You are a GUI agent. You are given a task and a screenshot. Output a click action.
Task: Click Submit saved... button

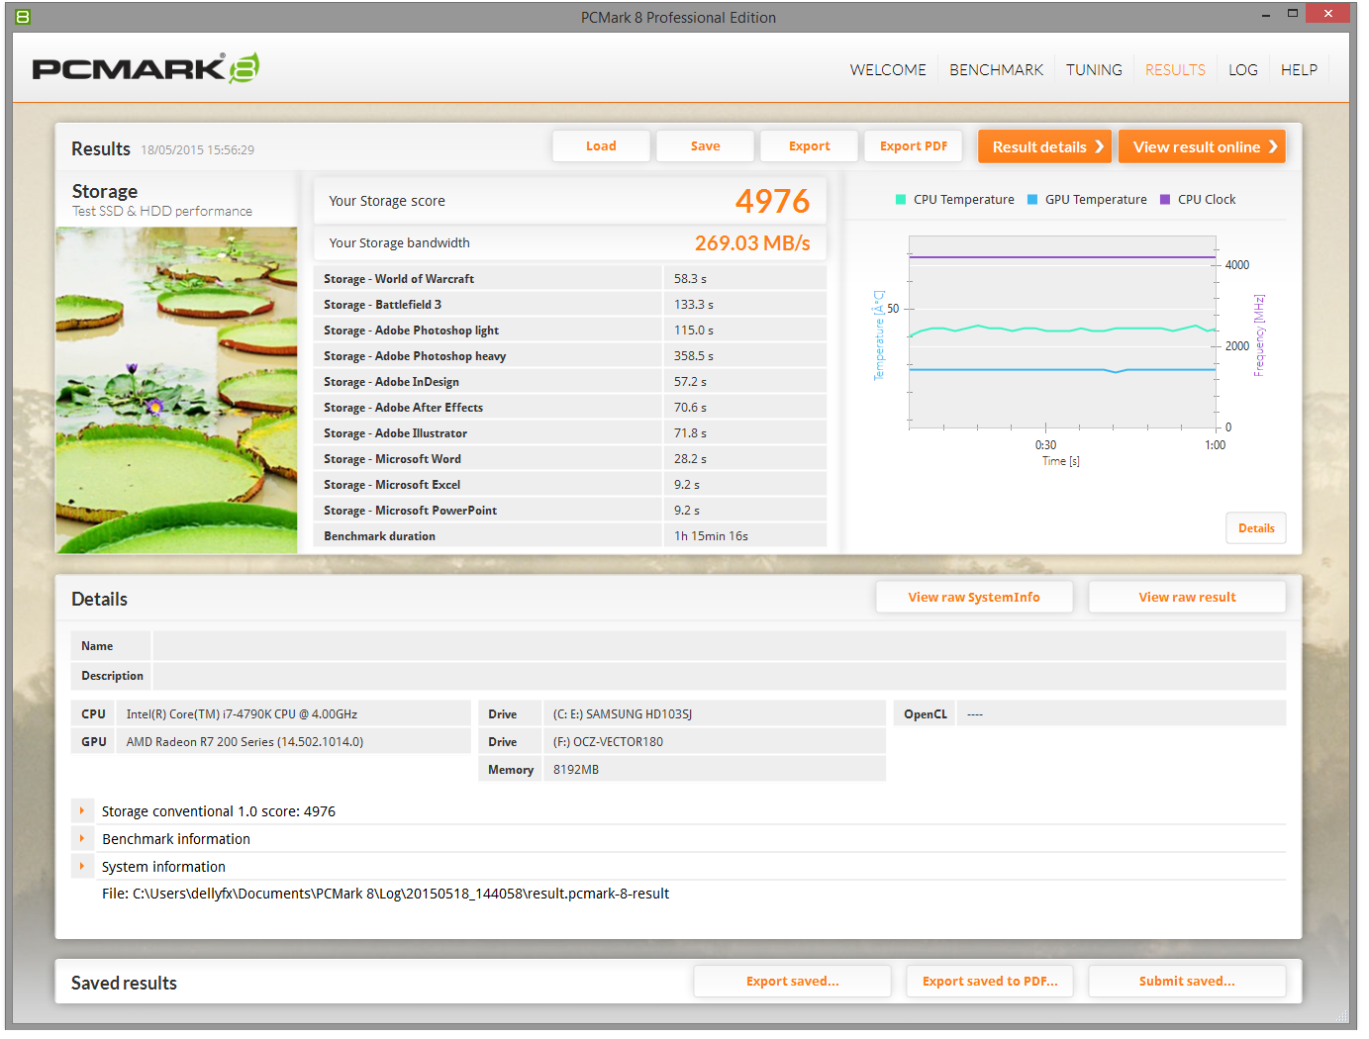pos(1187,982)
